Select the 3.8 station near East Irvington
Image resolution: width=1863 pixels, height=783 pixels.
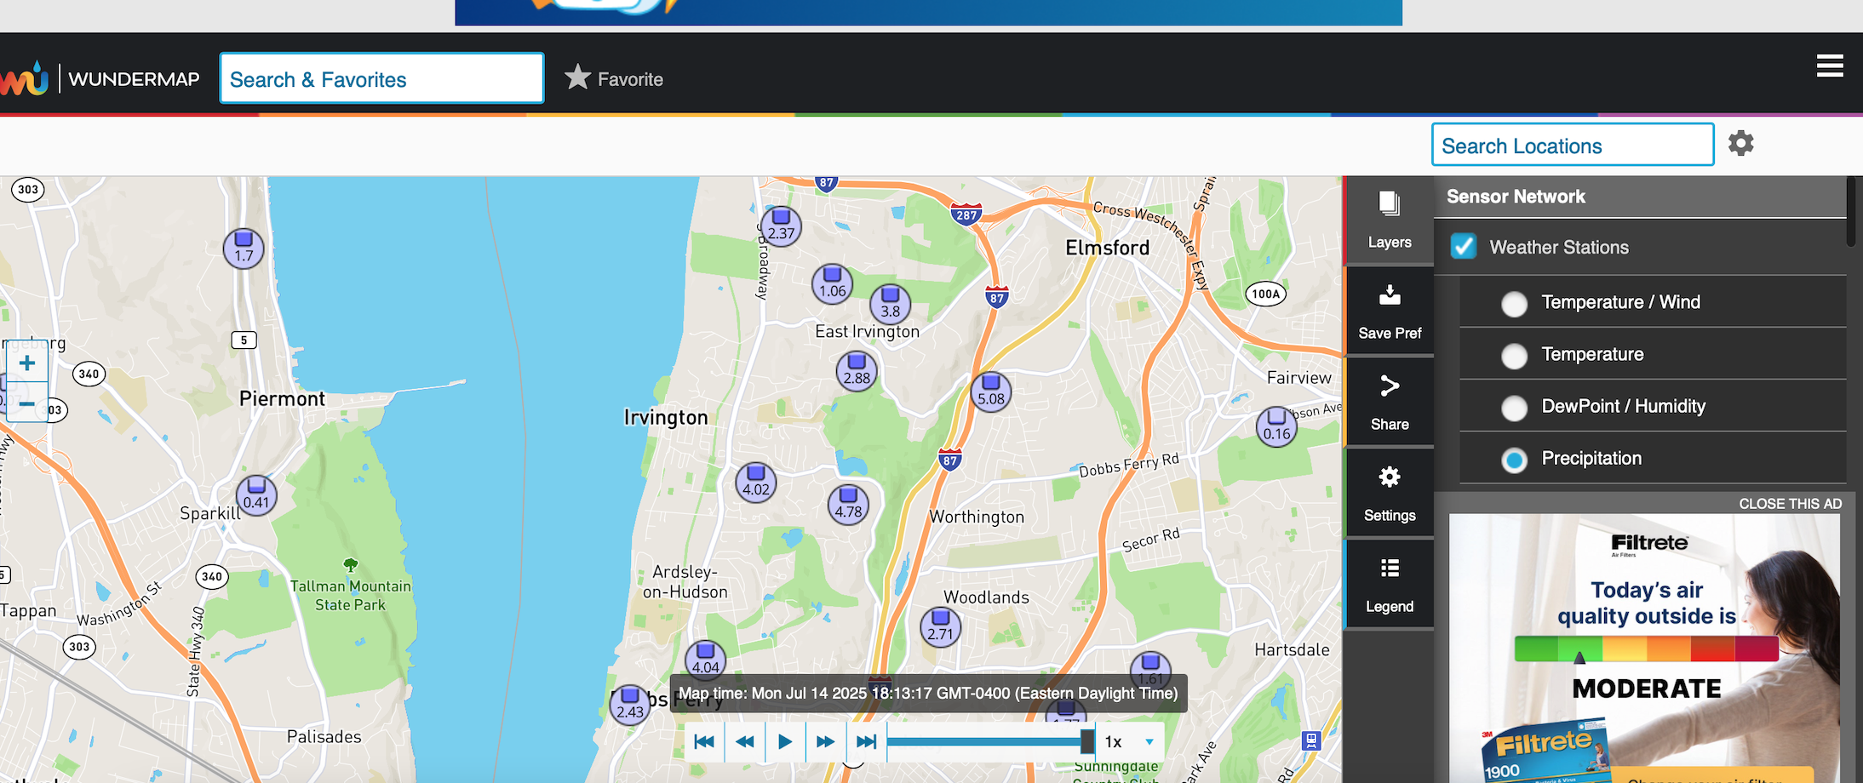(x=891, y=305)
